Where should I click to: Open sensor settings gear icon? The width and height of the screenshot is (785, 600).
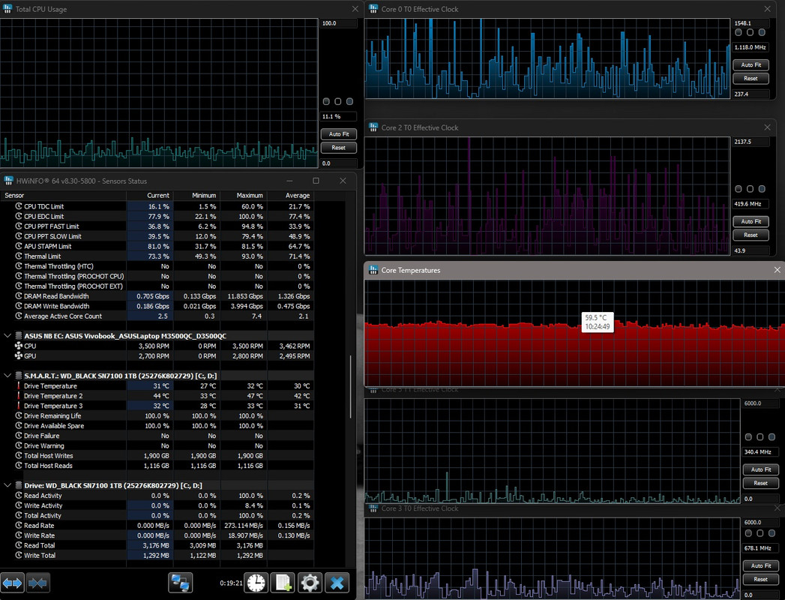(310, 583)
